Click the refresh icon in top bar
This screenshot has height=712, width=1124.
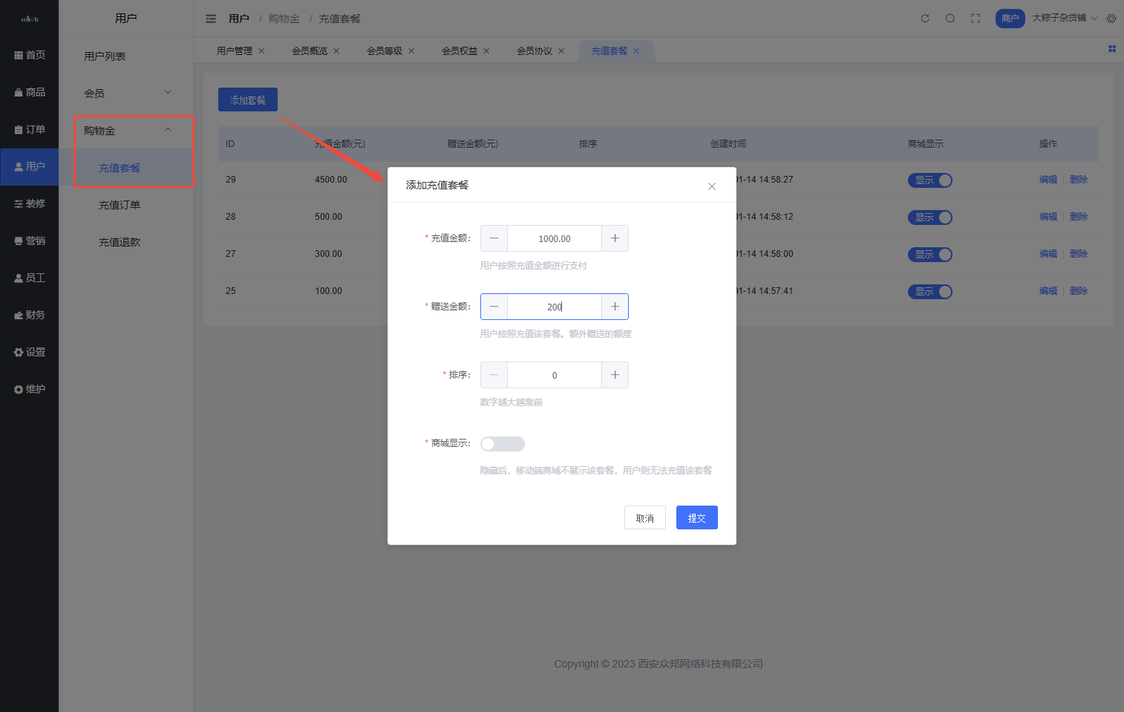(925, 19)
